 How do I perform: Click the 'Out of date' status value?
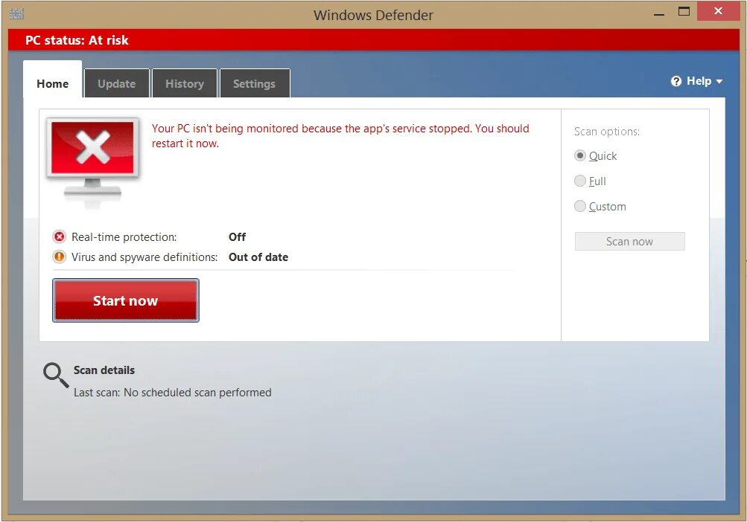tap(258, 257)
